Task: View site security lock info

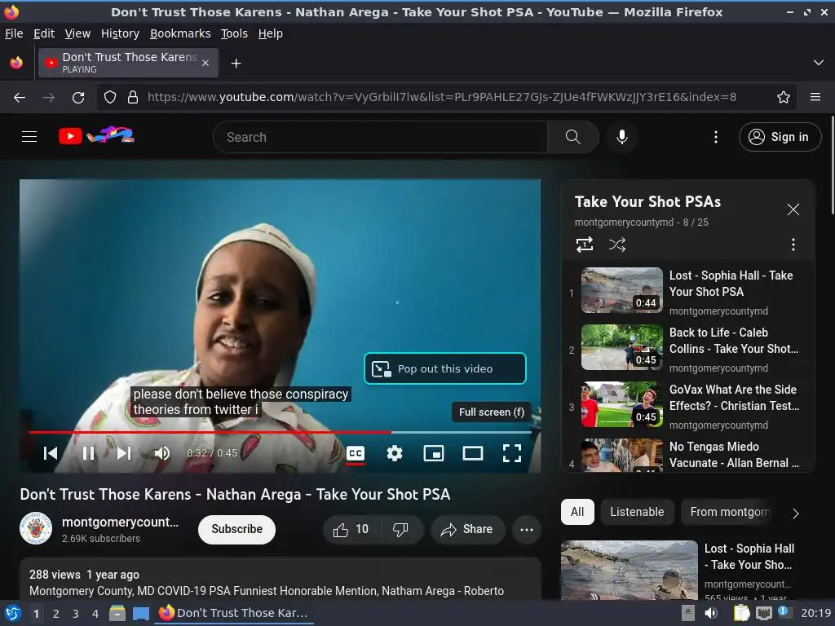Action: pyautogui.click(x=133, y=98)
